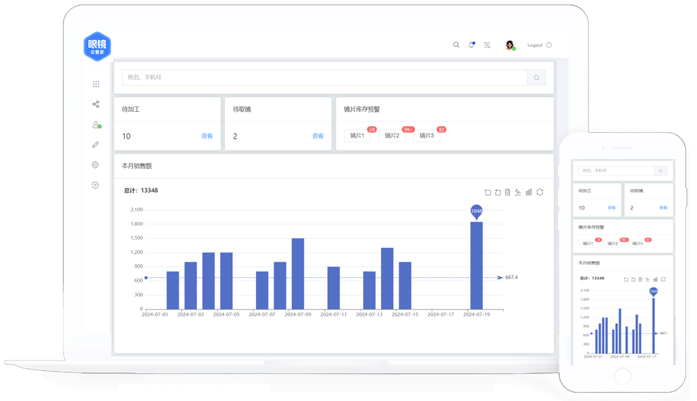Toggle chart area zoom tool
This screenshot has width=697, height=401.
[488, 192]
